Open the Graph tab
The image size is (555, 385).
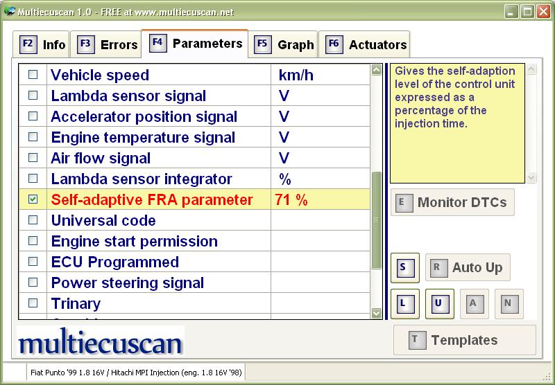[283, 44]
